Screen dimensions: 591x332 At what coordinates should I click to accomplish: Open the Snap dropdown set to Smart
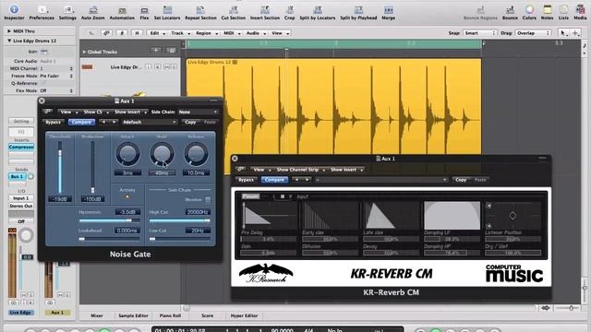(x=480, y=33)
